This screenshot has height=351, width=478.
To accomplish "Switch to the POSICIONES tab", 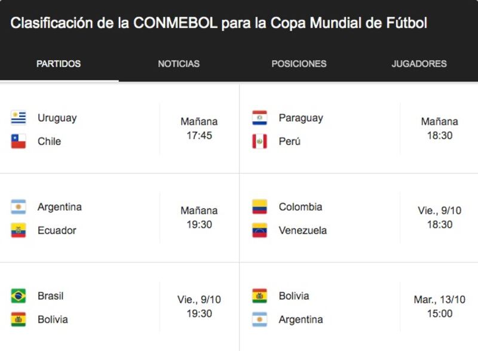I will pyautogui.click(x=299, y=64).
